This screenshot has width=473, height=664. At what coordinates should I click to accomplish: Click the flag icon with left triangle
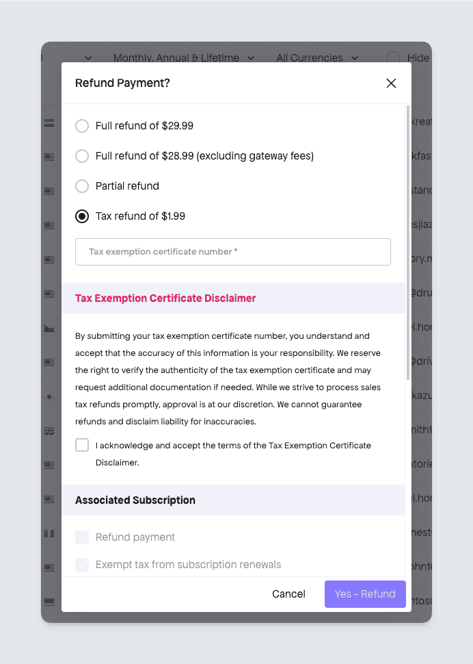[49, 328]
